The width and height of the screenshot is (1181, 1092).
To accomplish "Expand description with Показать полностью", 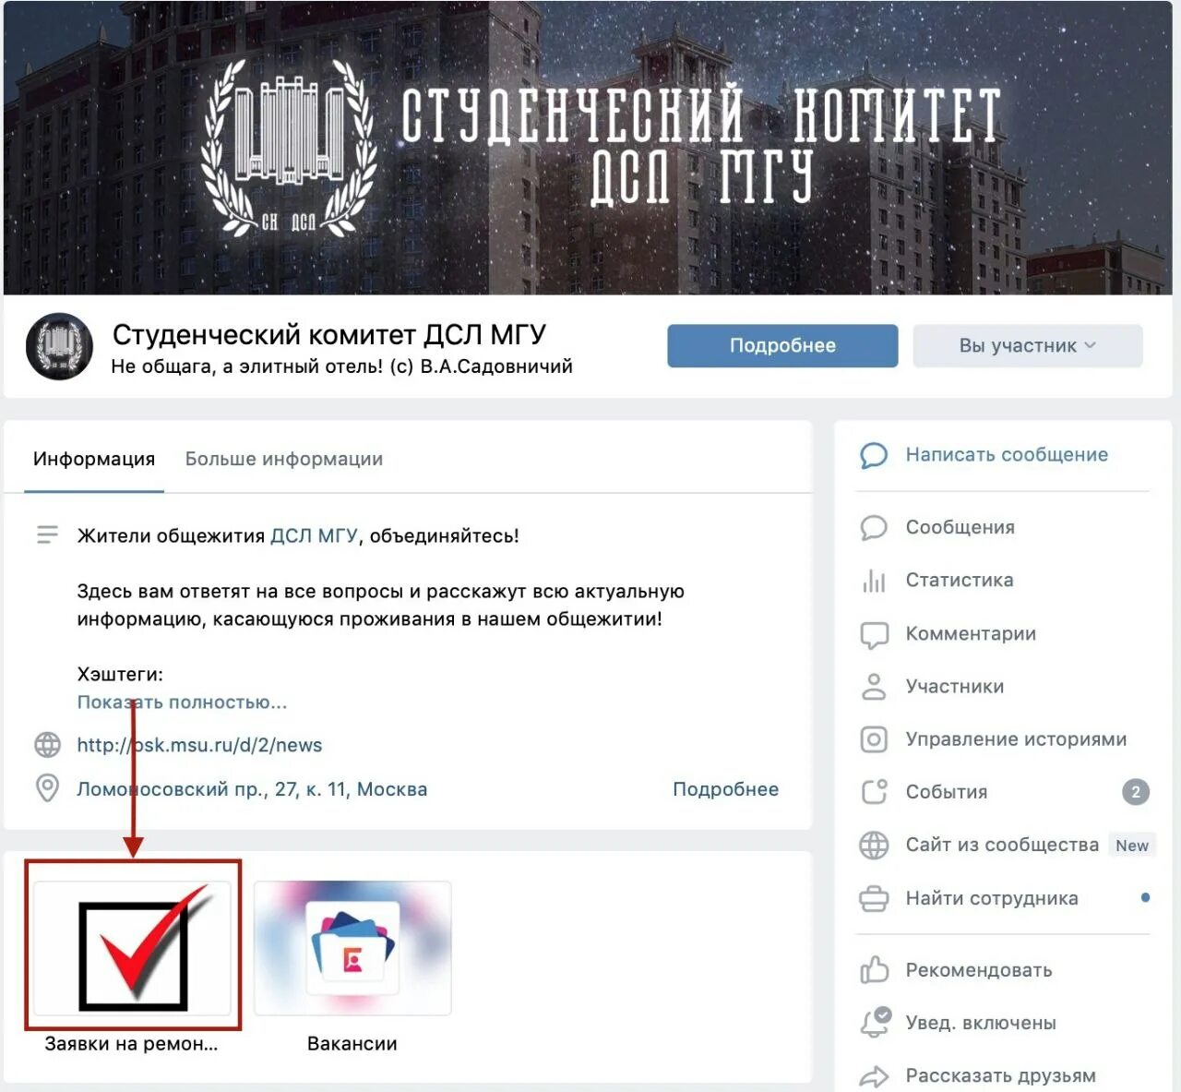I will coord(182,702).
